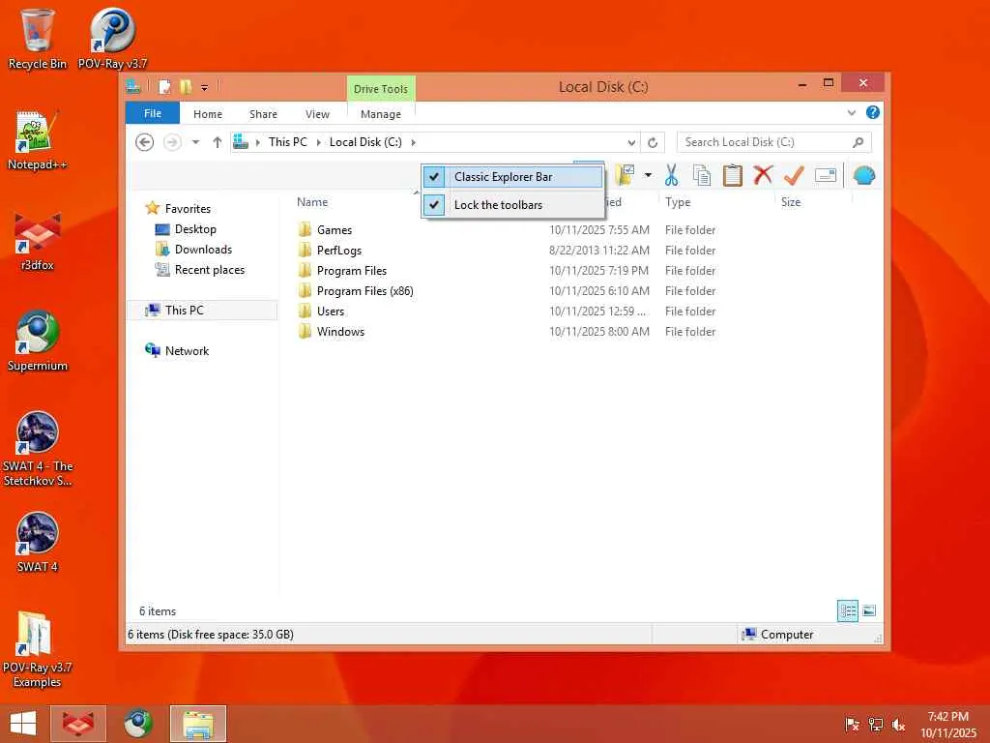Image resolution: width=990 pixels, height=743 pixels.
Task: Open Recycle Bin desktop icon
Action: click(38, 39)
